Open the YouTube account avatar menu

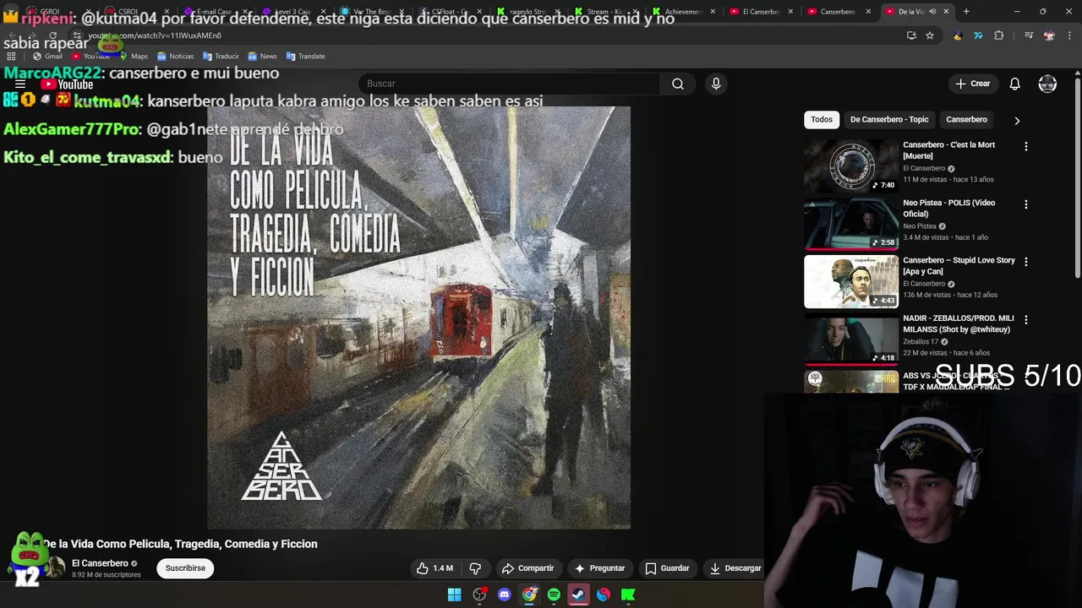click(x=1047, y=84)
